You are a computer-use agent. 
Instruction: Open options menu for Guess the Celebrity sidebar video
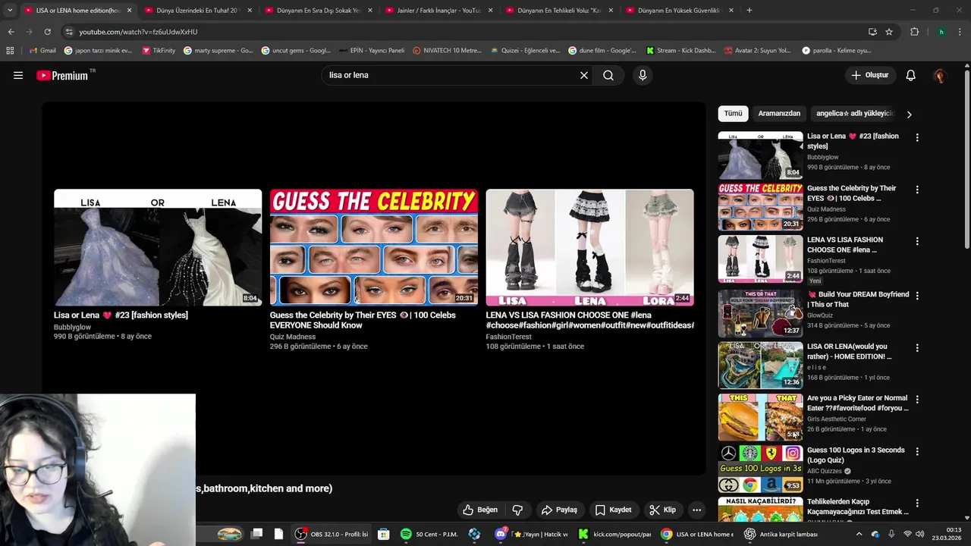click(917, 190)
